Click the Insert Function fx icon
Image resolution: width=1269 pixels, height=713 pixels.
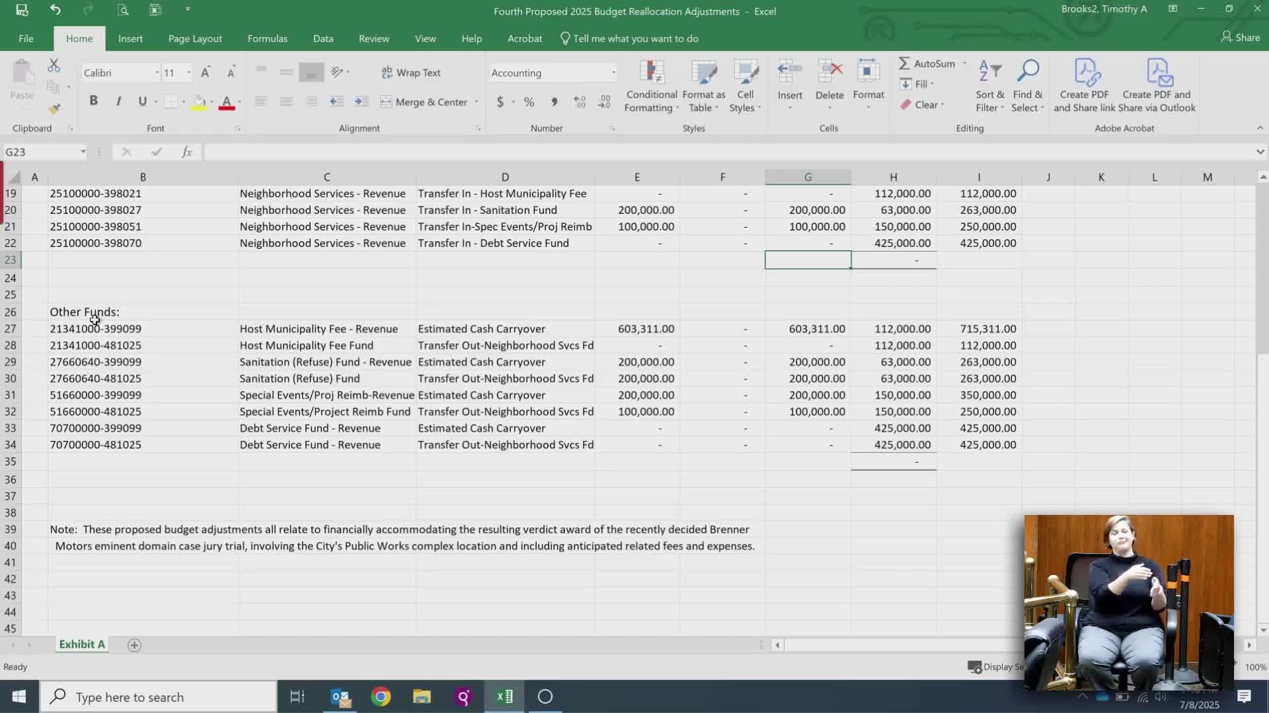click(187, 152)
